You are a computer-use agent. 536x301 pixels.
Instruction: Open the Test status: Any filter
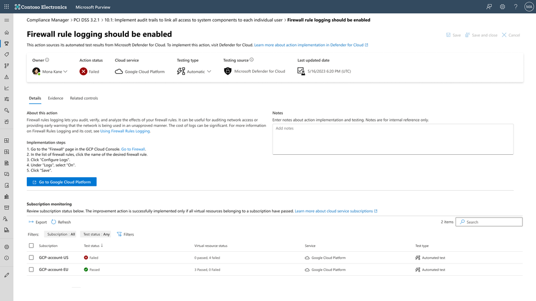[x=97, y=234]
